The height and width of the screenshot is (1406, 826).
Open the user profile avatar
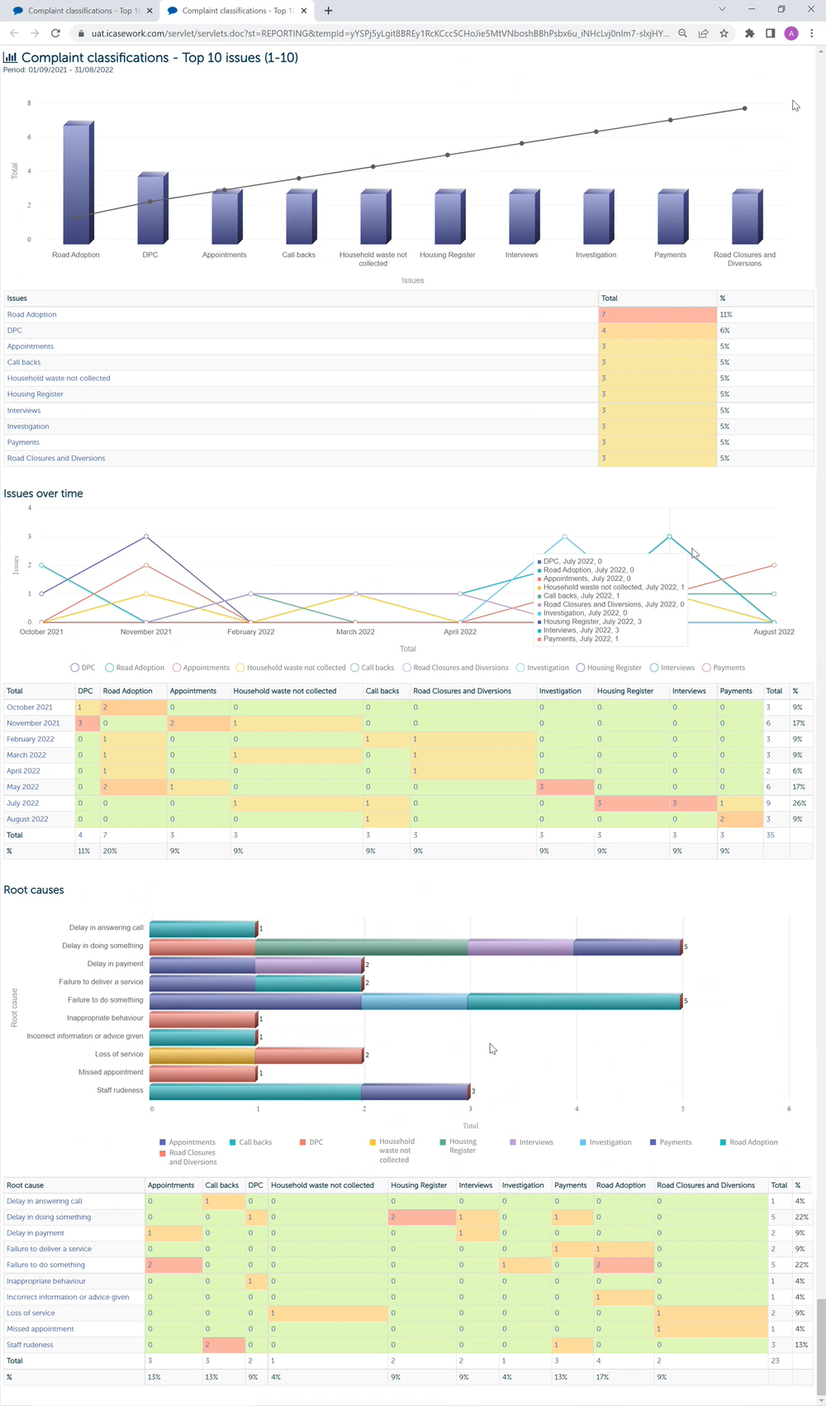click(791, 33)
